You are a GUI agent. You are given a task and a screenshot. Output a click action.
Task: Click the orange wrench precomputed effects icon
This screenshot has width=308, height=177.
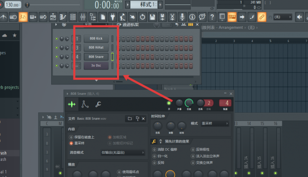(x=154, y=141)
